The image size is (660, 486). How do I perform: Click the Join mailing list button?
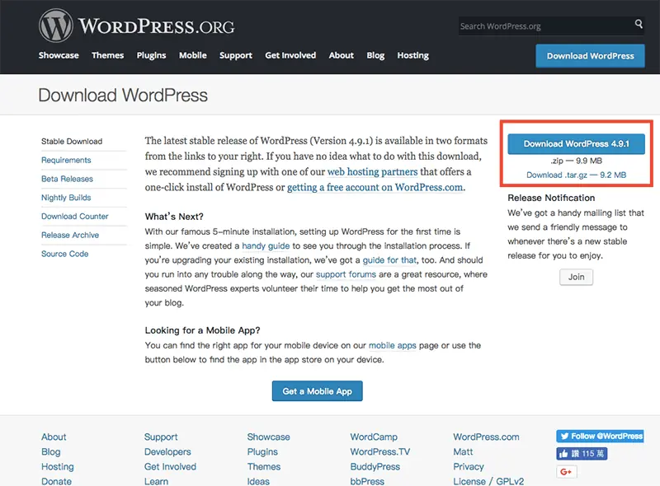(x=576, y=277)
